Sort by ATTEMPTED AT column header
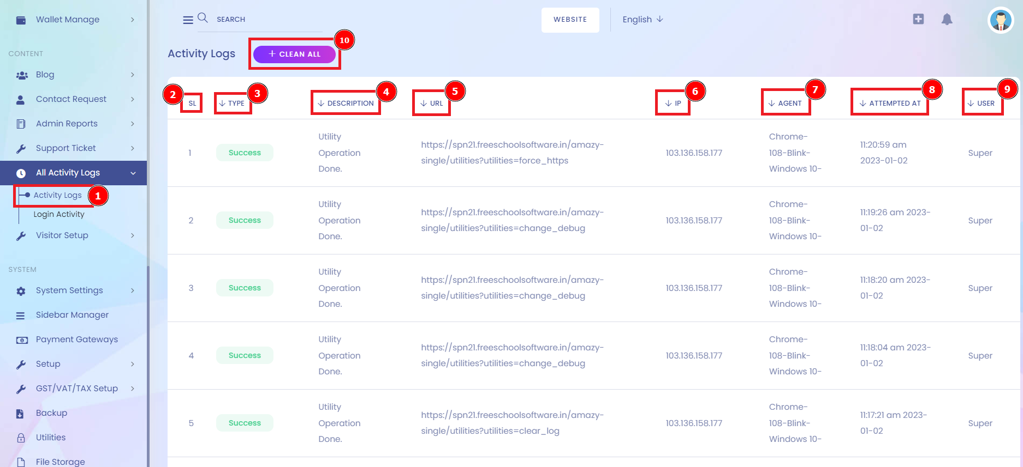The image size is (1023, 467). [890, 104]
